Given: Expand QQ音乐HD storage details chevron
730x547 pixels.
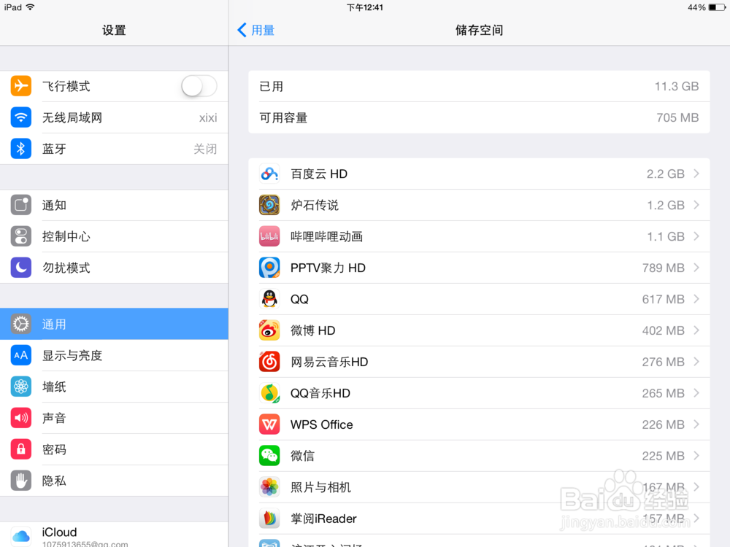Looking at the screenshot, I should (696, 393).
